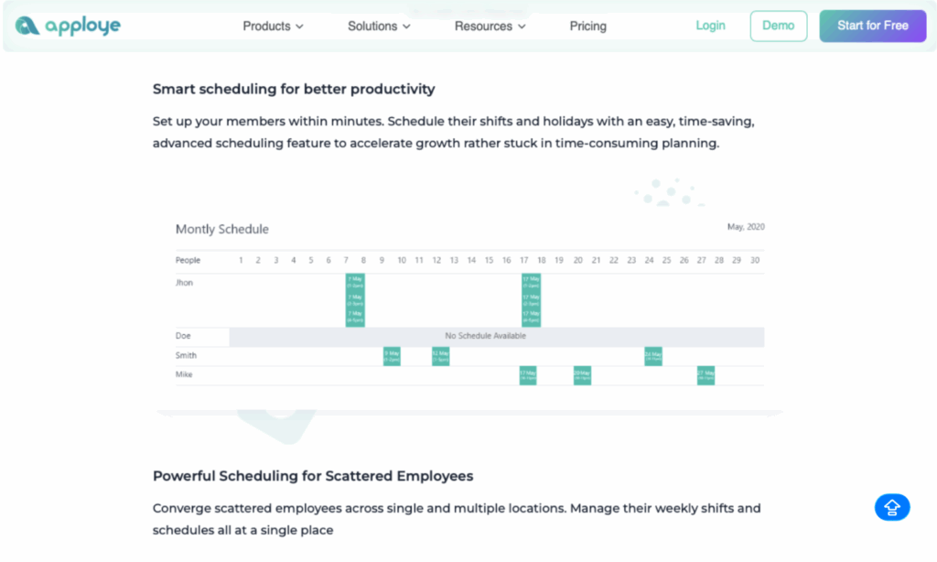
Task: Click the Login link
Action: [x=710, y=26]
